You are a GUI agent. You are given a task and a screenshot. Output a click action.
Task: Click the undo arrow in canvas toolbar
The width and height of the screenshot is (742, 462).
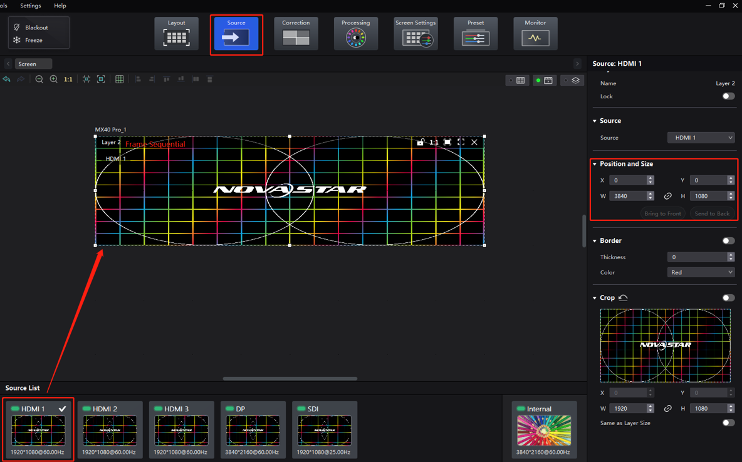click(7, 79)
